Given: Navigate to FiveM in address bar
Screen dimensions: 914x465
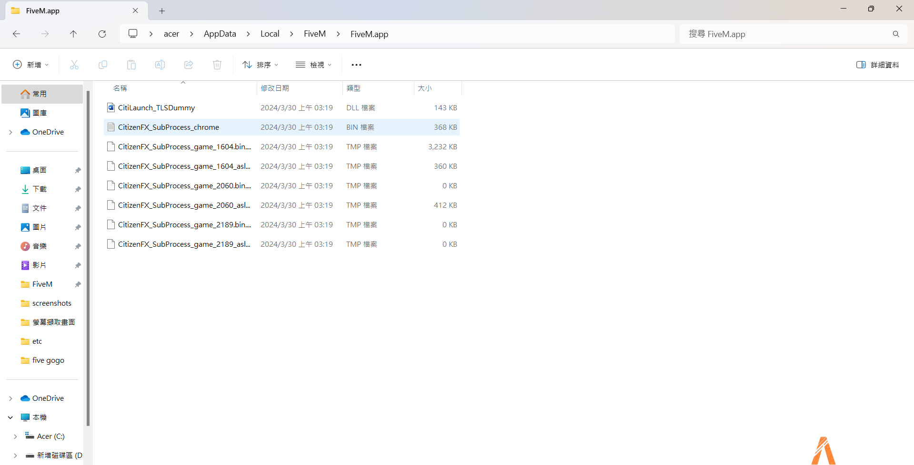Looking at the screenshot, I should coord(315,34).
